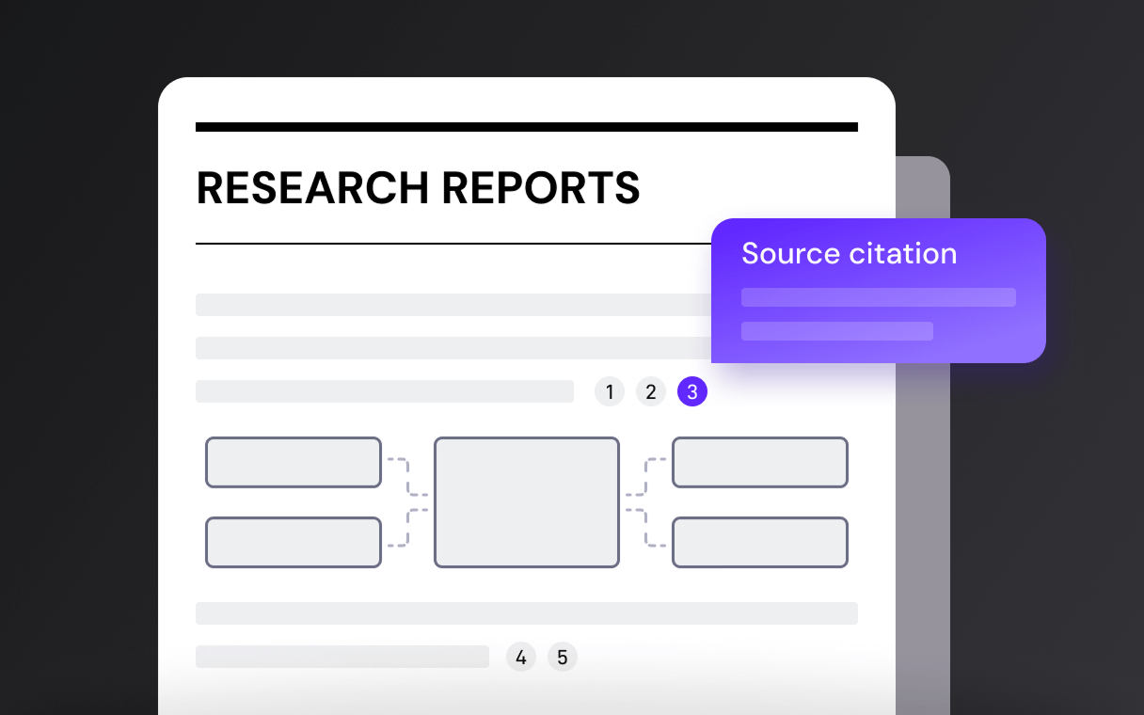Open the Source citation popup card

(879, 291)
